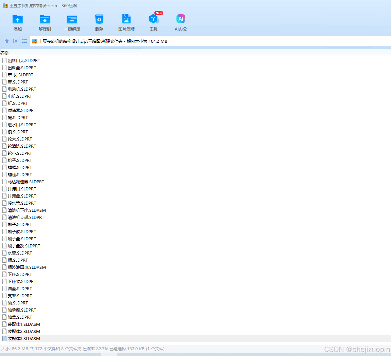391x356 pixels.
Task: Click the file icon of 出料盘.SLDPRT
Action: [x=4, y=68]
